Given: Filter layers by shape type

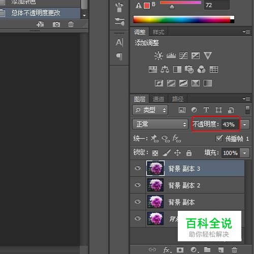Looking at the screenshot, I should pos(218,110).
